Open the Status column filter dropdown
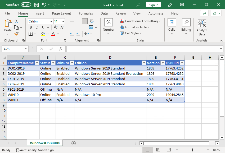Image resolution: width=225 pixels, height=153 pixels. (x=53, y=63)
